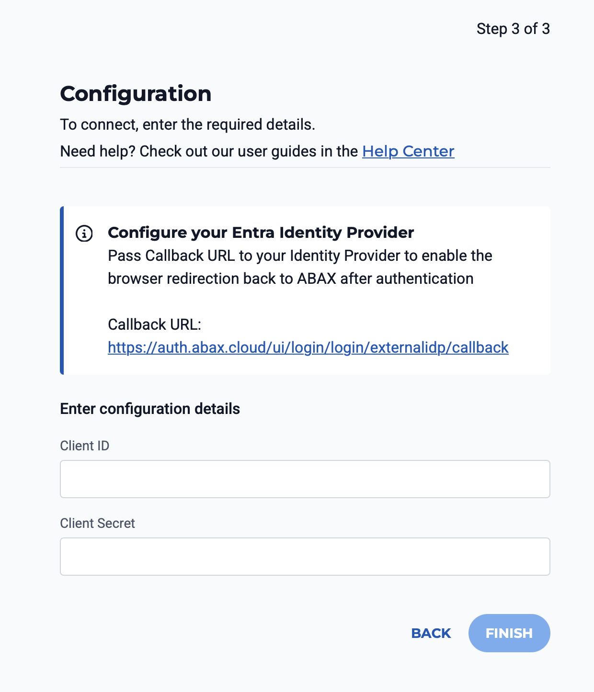Viewport: 594px width, 692px height.
Task: Click the "Client Secret" field label
Action: tap(97, 523)
